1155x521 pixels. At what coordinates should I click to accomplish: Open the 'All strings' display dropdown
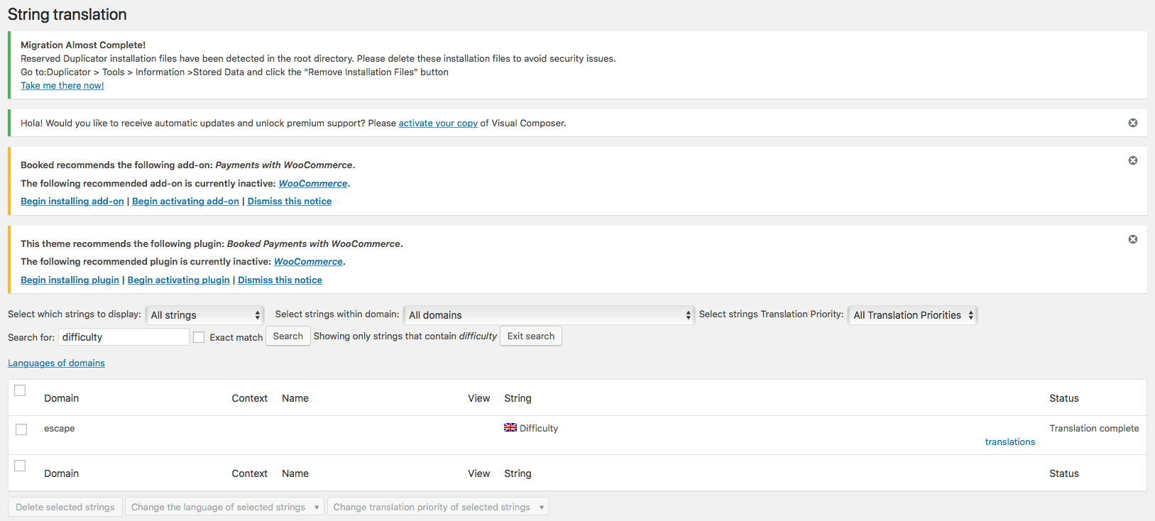(204, 315)
